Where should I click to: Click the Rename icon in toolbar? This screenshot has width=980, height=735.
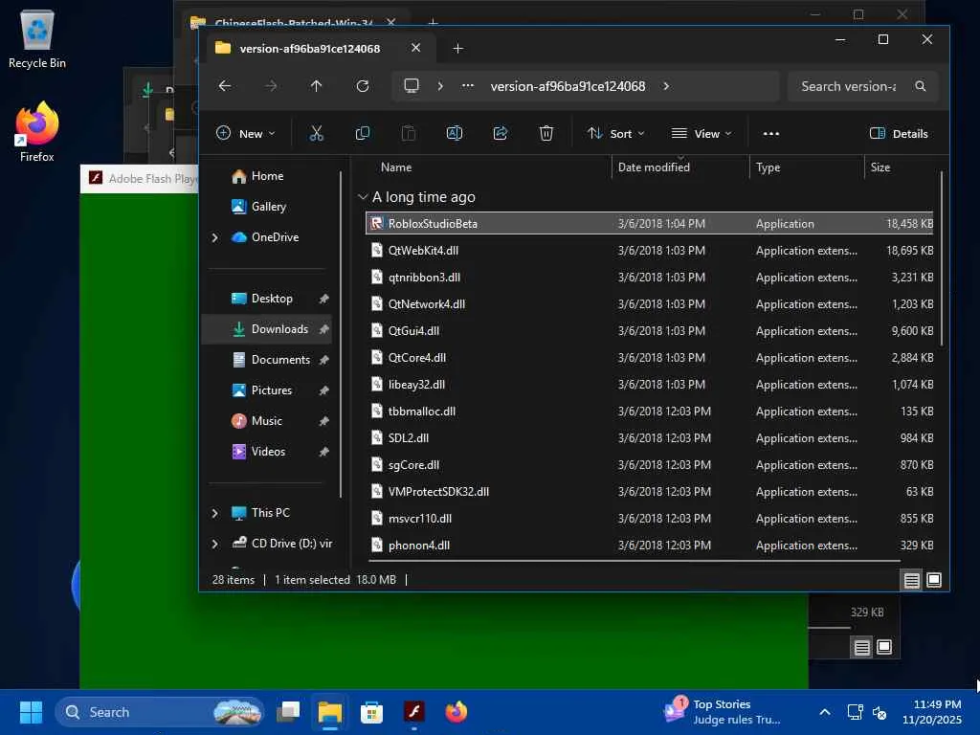[455, 133]
